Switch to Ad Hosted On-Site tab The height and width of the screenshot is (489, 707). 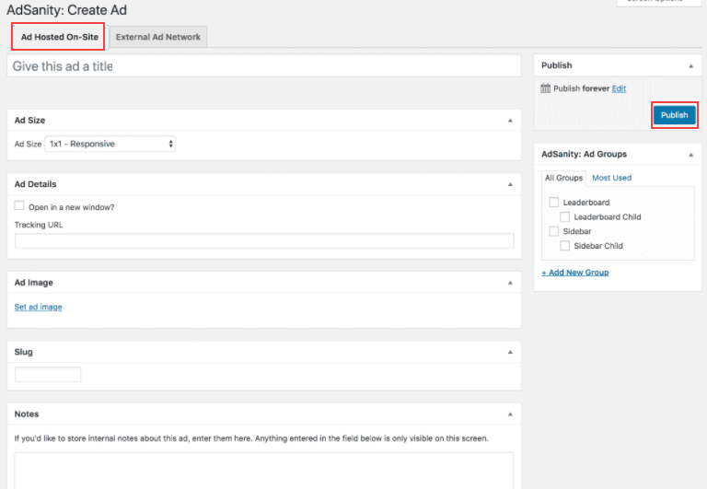coord(60,37)
